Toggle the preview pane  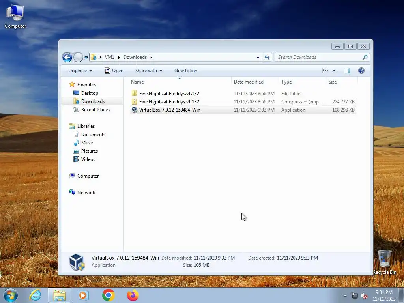347,71
